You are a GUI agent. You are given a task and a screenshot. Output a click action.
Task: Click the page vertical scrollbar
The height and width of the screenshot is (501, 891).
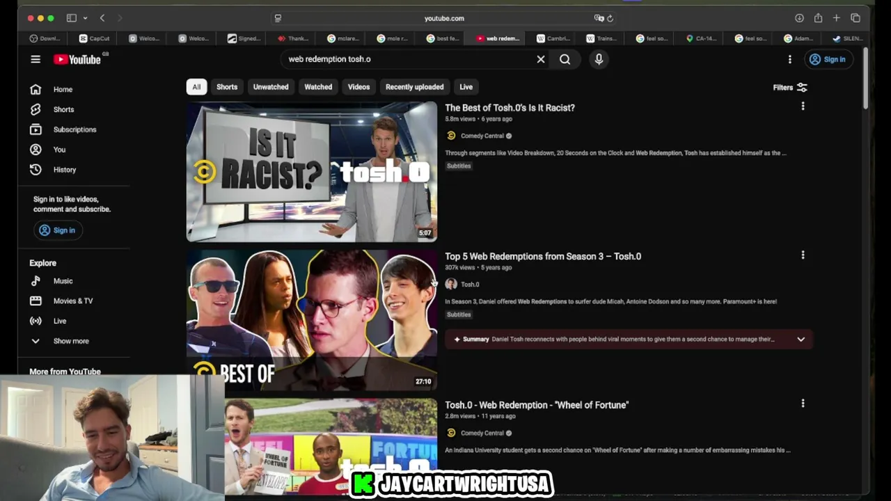(x=865, y=78)
